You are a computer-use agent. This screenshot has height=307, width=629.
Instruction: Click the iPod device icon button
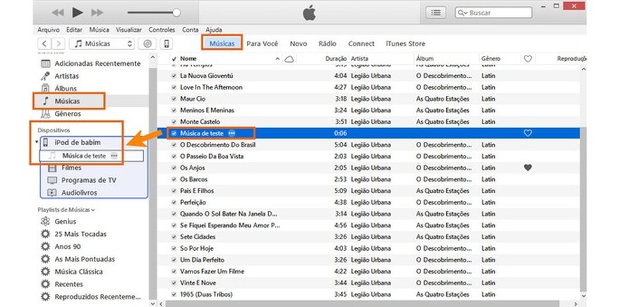click(x=167, y=43)
